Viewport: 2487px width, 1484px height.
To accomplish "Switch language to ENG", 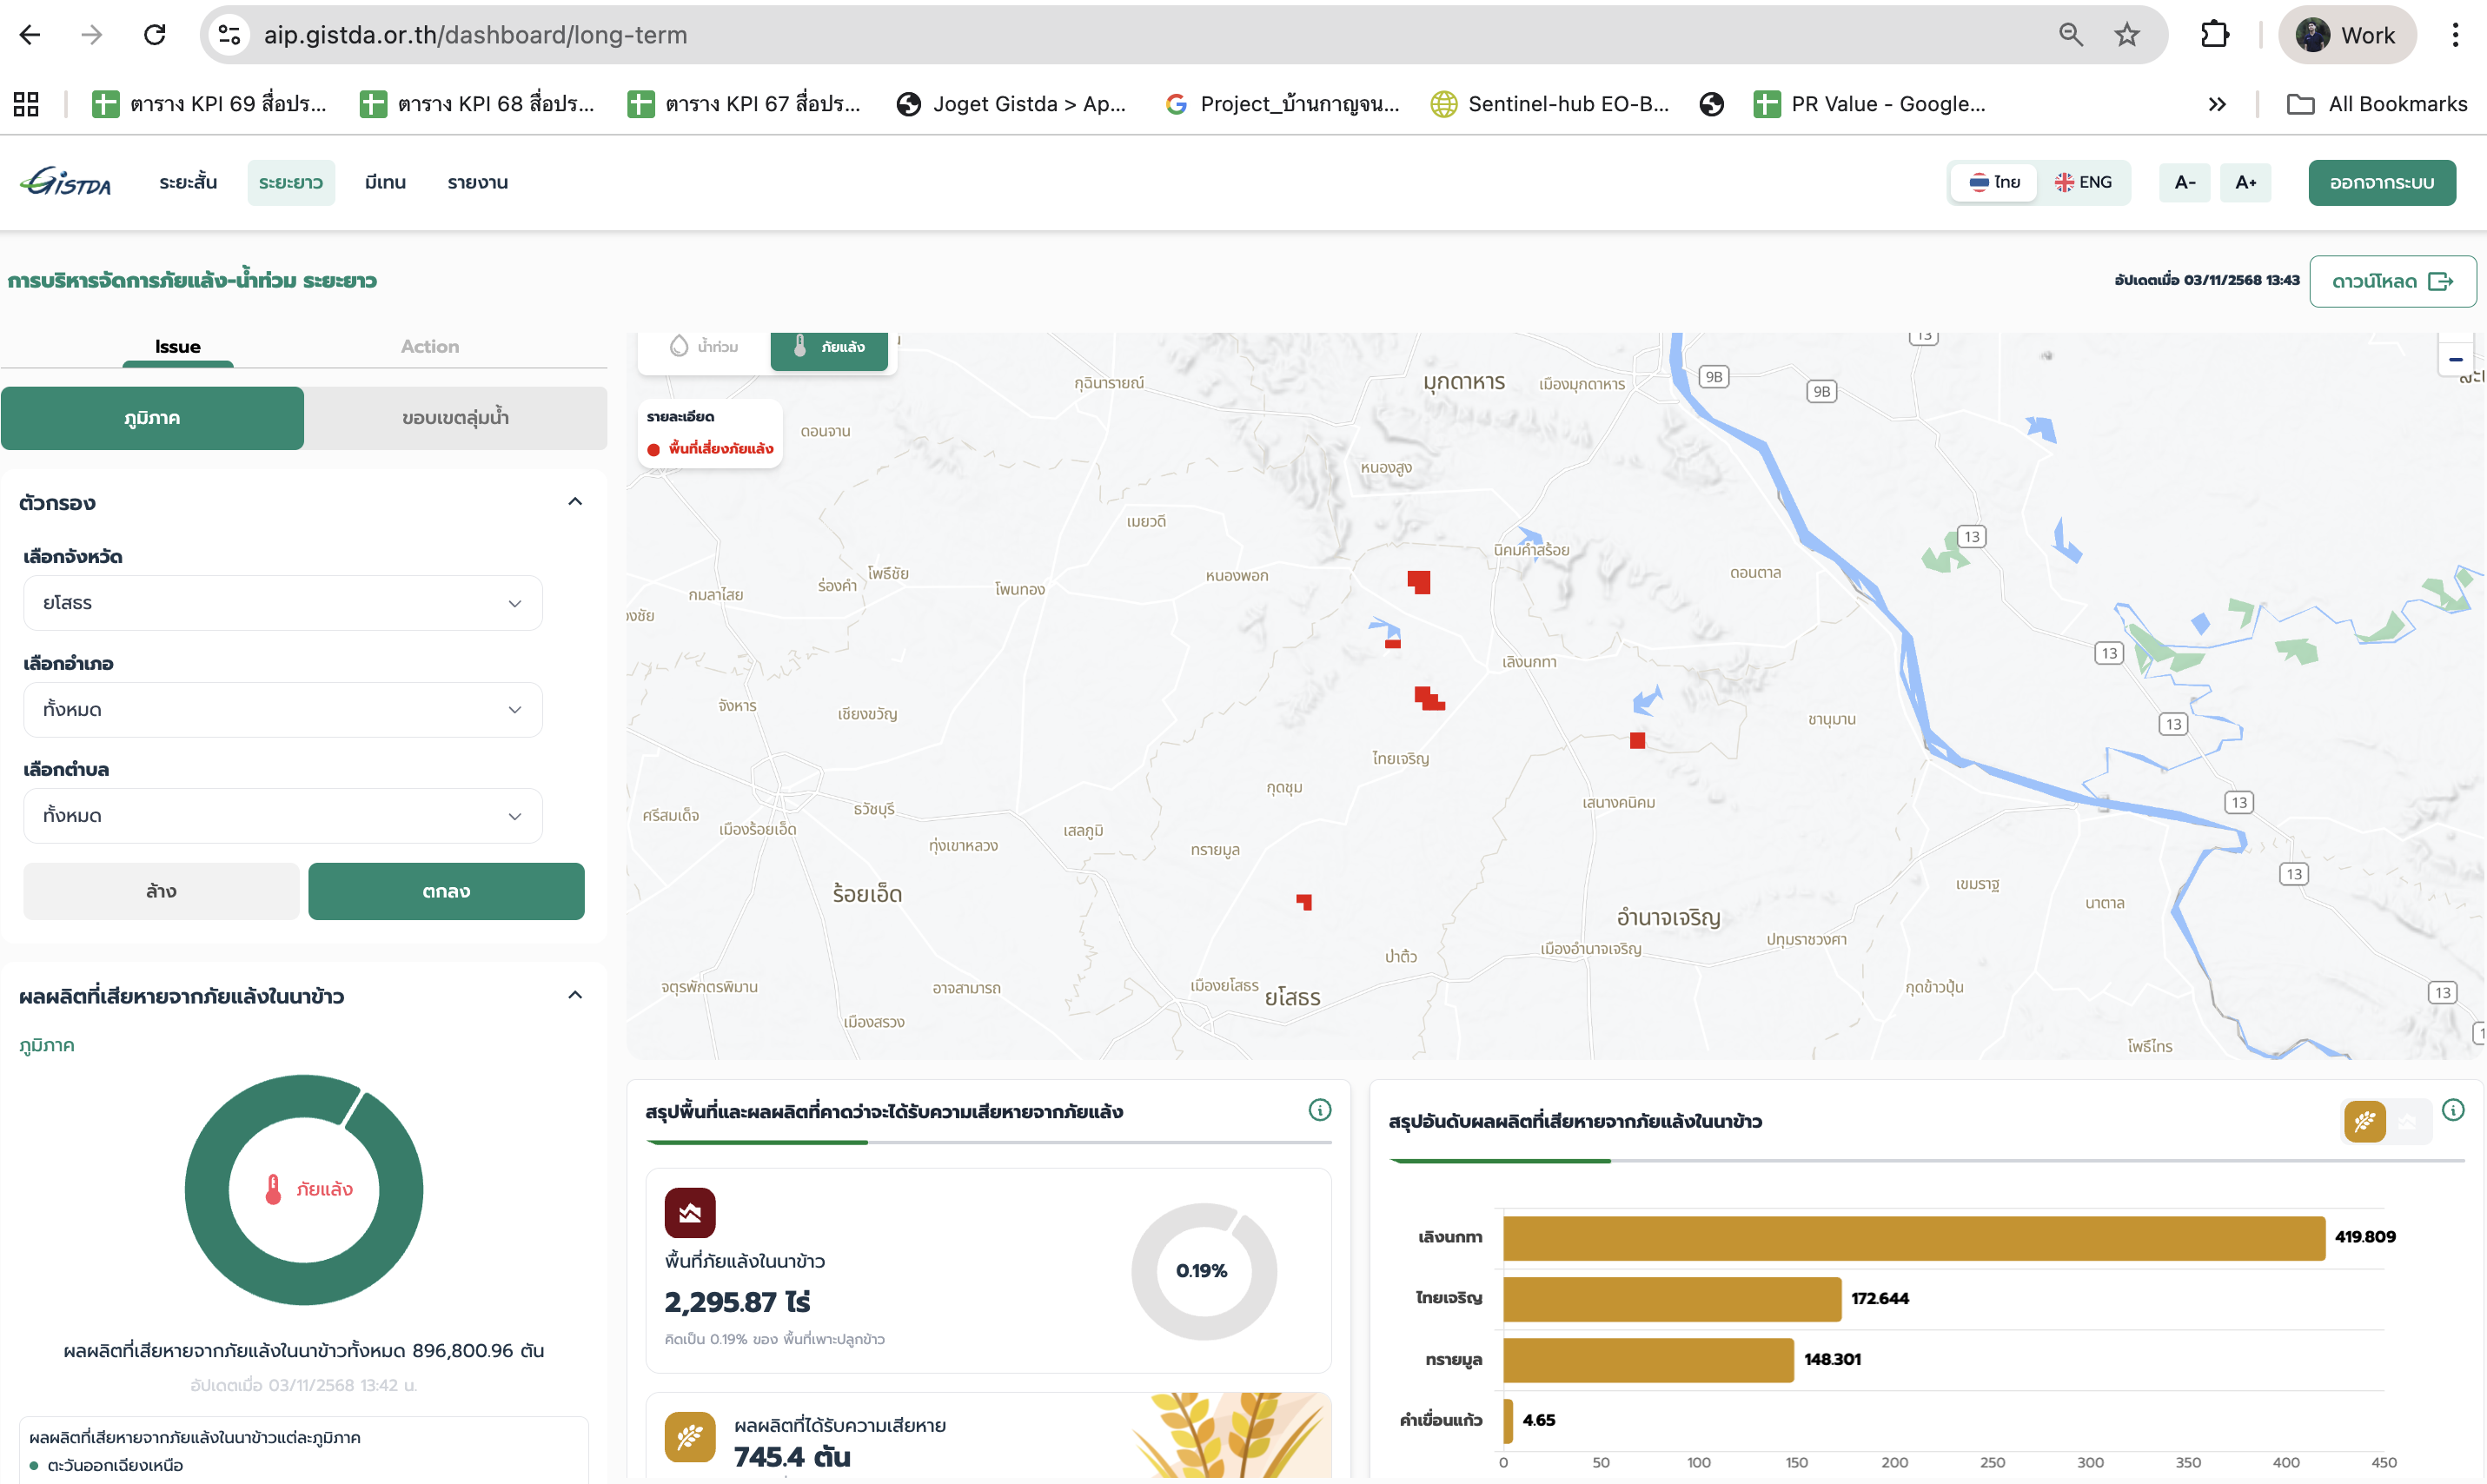I will [2084, 182].
